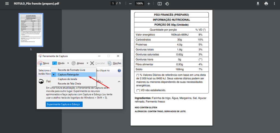Click the Captura e Esboço mountain icon
The width and height of the screenshot is (280, 133).
pos(41,82)
